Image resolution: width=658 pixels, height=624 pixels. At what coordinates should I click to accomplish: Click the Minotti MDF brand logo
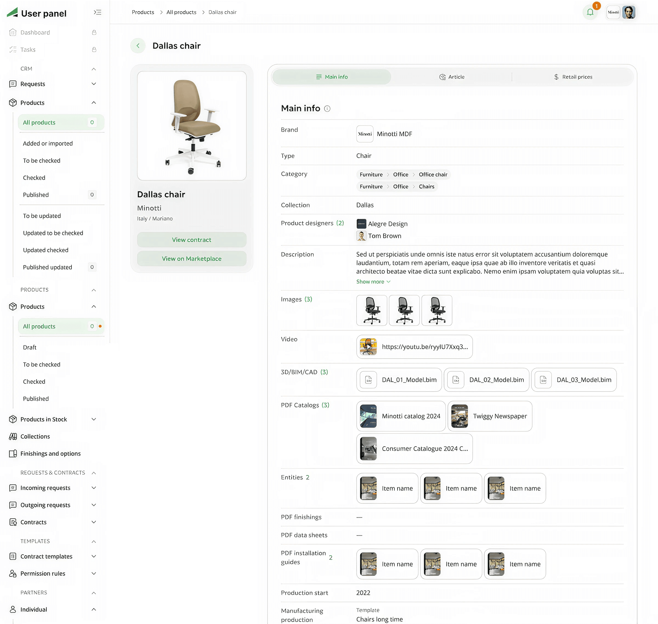(365, 134)
